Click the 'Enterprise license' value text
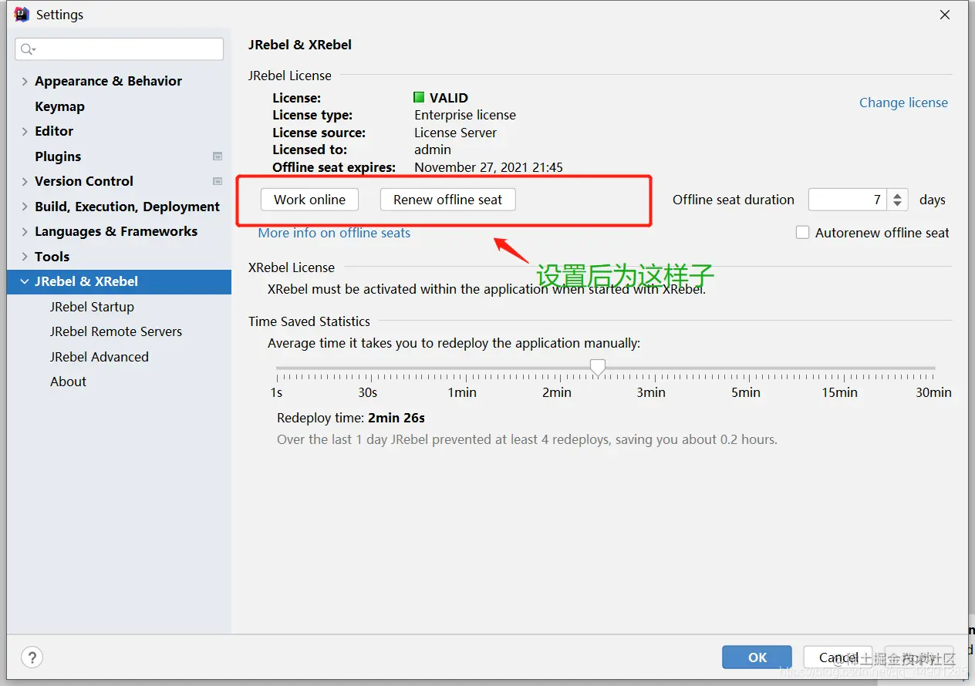The image size is (975, 686). click(x=465, y=115)
